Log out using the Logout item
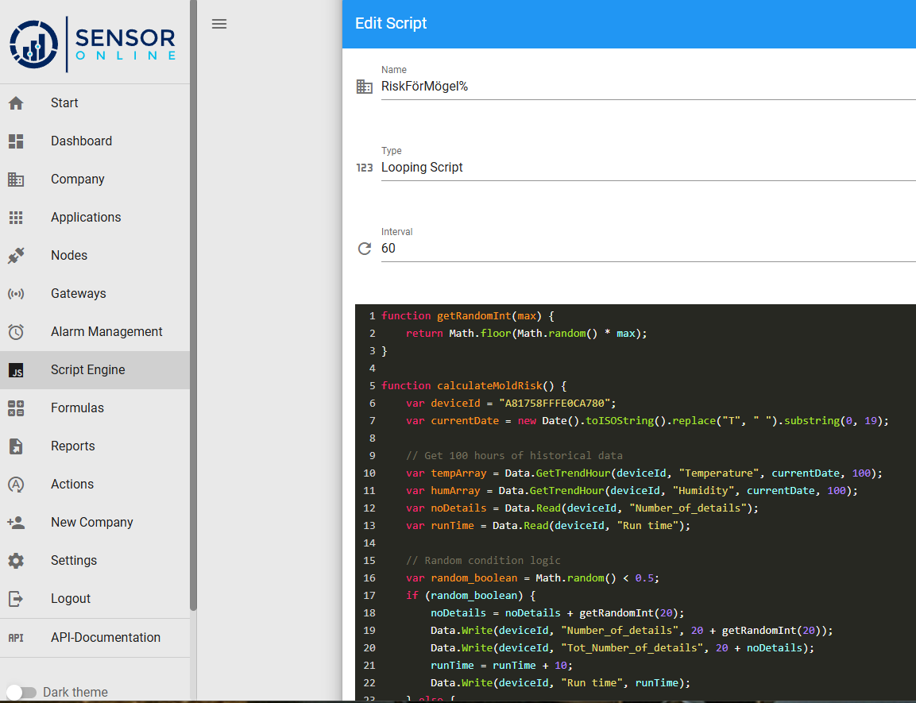This screenshot has height=703, width=916. click(x=71, y=599)
